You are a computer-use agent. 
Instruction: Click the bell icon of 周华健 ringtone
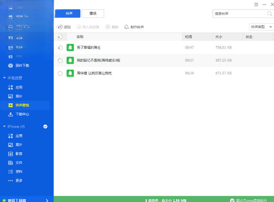pos(70,73)
